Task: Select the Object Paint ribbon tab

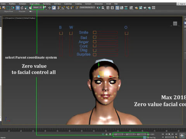Action: [9, 11]
